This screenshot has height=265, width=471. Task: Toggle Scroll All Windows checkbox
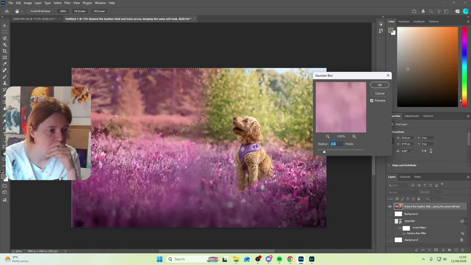point(28,11)
